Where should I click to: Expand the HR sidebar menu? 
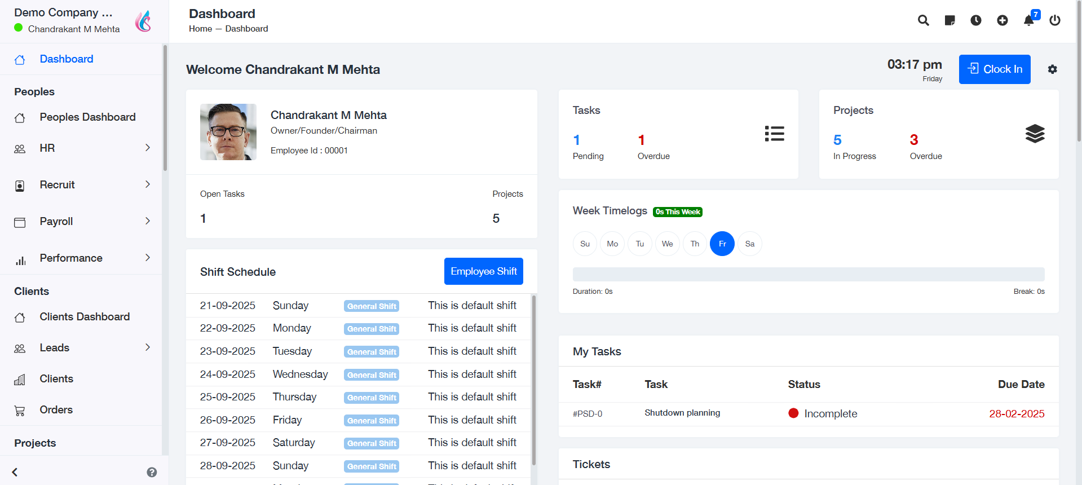(82, 148)
